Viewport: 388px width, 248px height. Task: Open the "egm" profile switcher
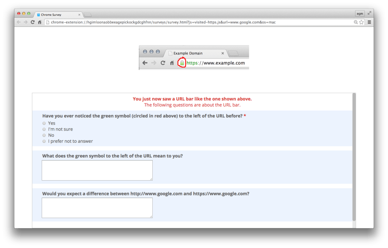(x=360, y=14)
